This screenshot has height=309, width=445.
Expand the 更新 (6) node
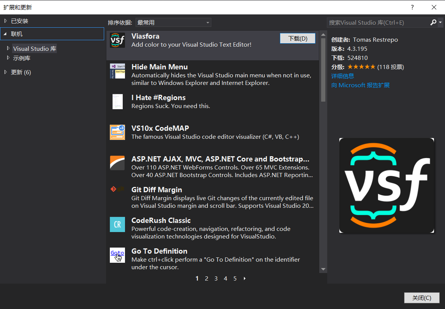(6, 72)
